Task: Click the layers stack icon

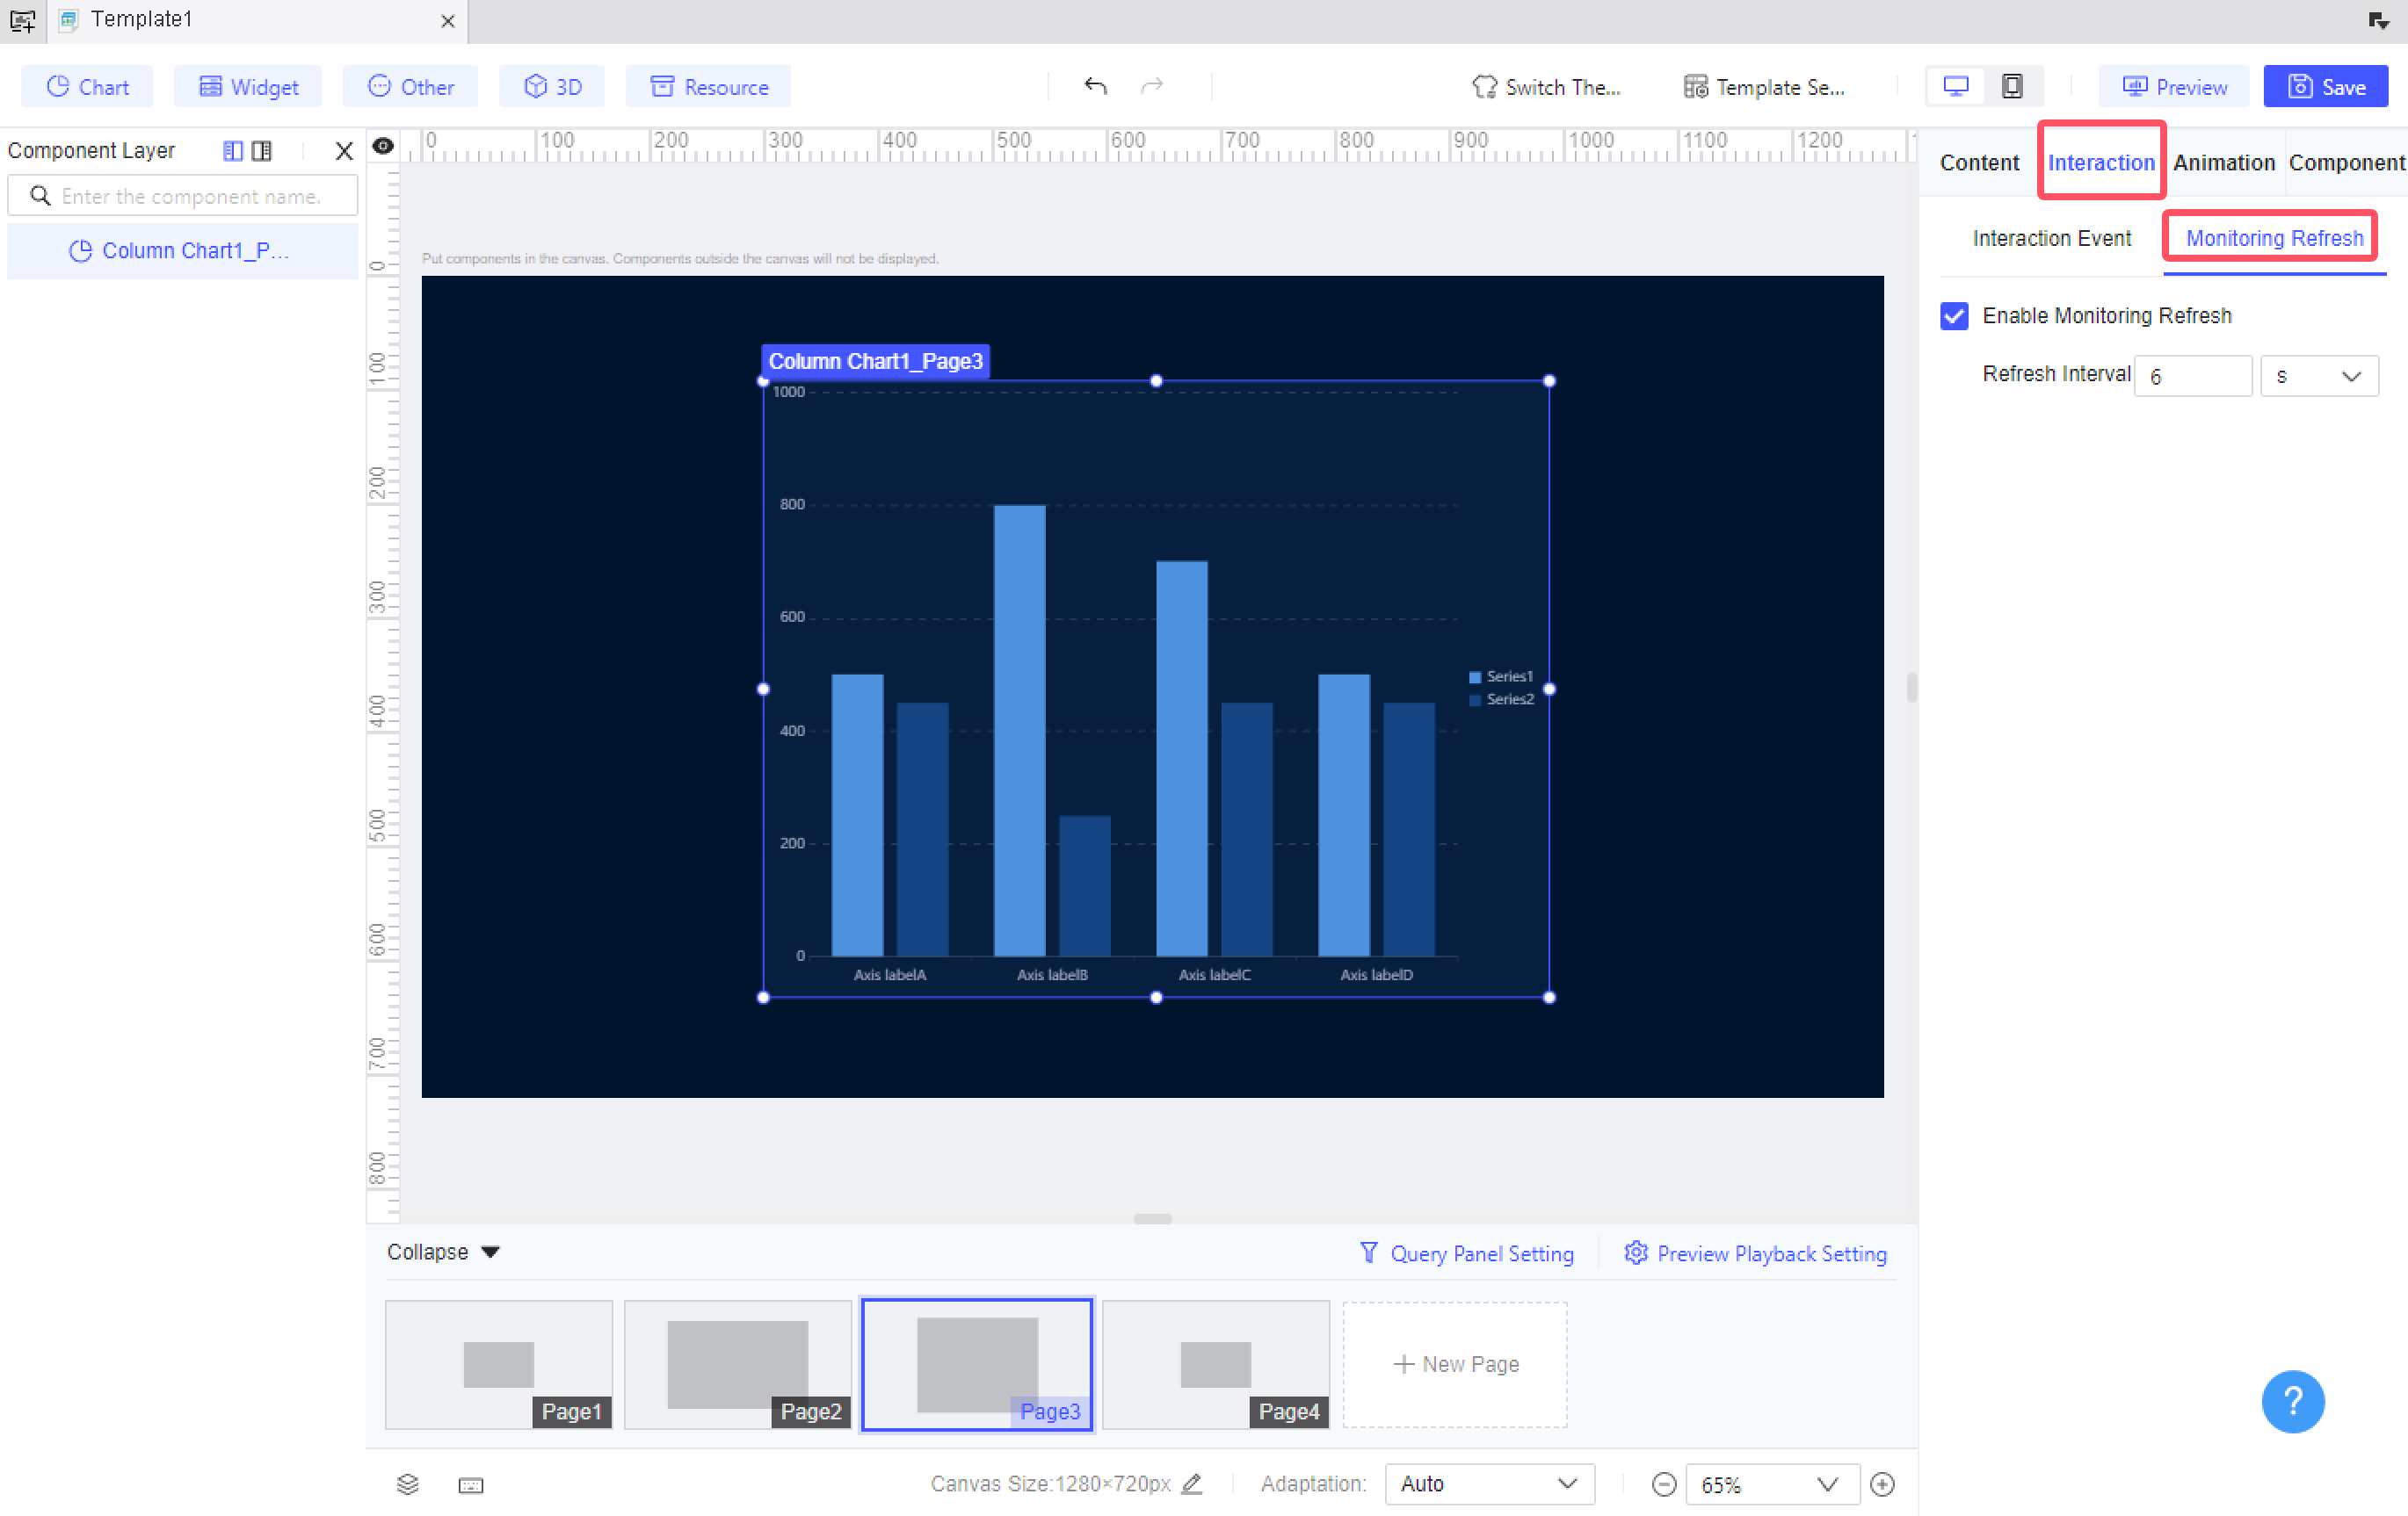Action: 408,1484
